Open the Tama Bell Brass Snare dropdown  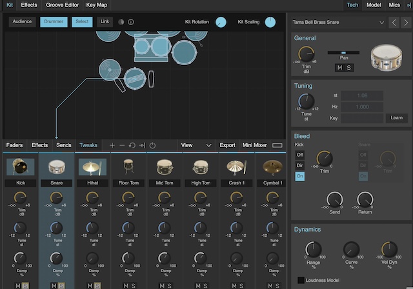tap(381, 23)
